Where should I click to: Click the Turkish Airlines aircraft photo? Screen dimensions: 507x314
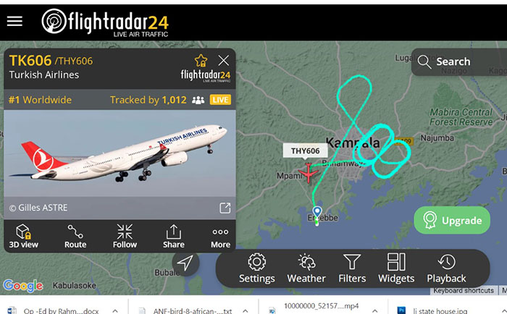(x=120, y=153)
